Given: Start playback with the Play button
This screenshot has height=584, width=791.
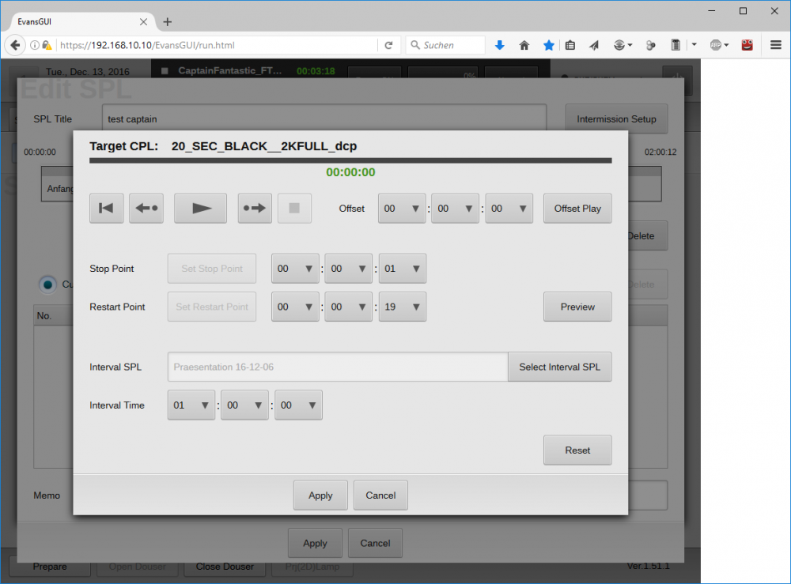Looking at the screenshot, I should tap(200, 209).
